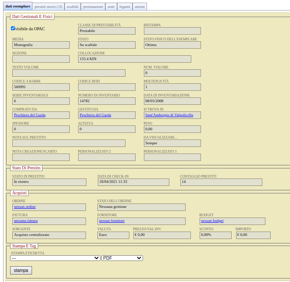Select the 'note' tab
The width and height of the screenshot is (290, 282).
pos(111,7)
